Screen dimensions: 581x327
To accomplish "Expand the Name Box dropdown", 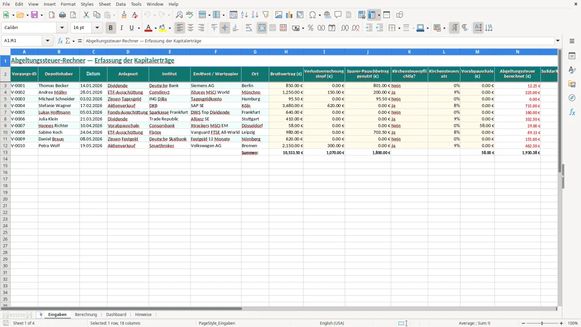I will [x=48, y=41].
